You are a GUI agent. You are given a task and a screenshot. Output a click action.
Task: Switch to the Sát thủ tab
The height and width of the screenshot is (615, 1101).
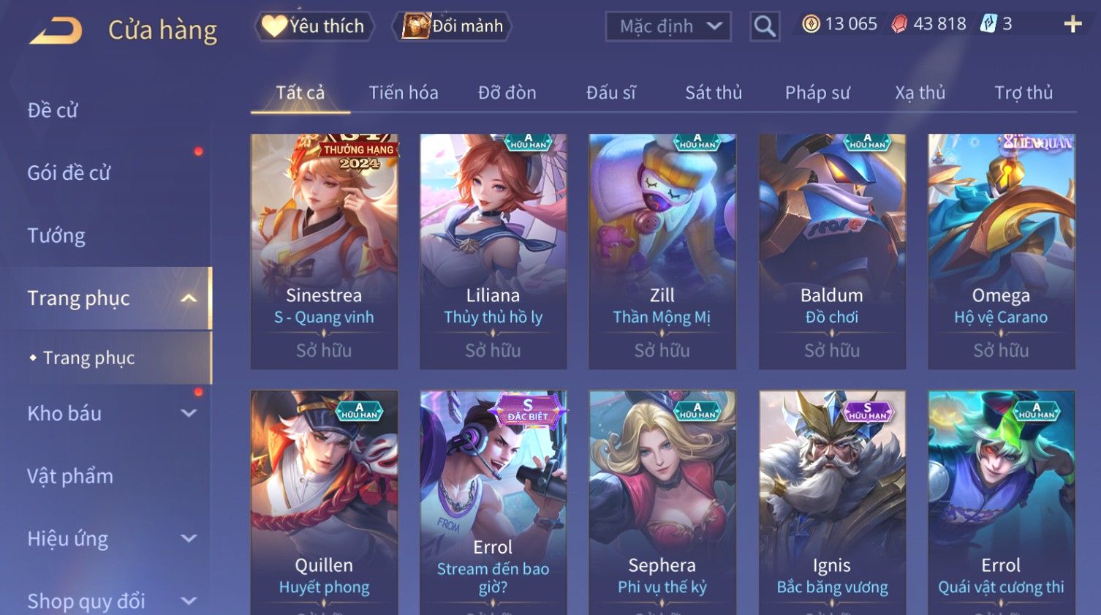point(713,93)
